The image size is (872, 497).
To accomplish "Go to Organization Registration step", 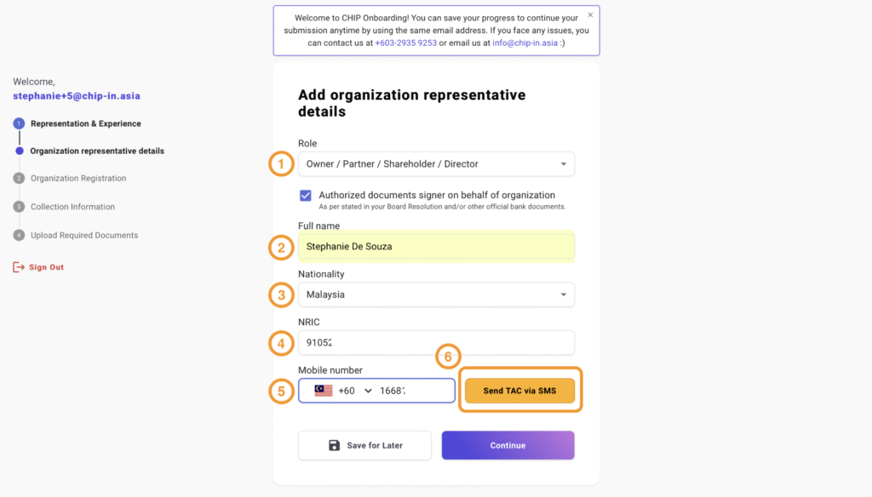I will click(78, 179).
